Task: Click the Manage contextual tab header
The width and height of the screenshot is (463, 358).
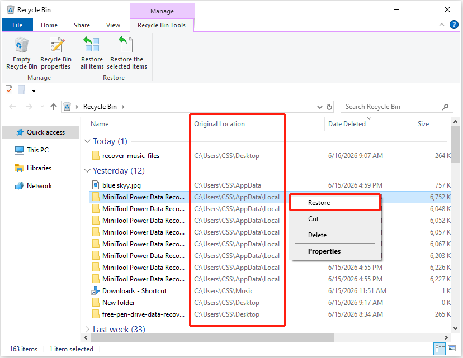Action: (162, 11)
